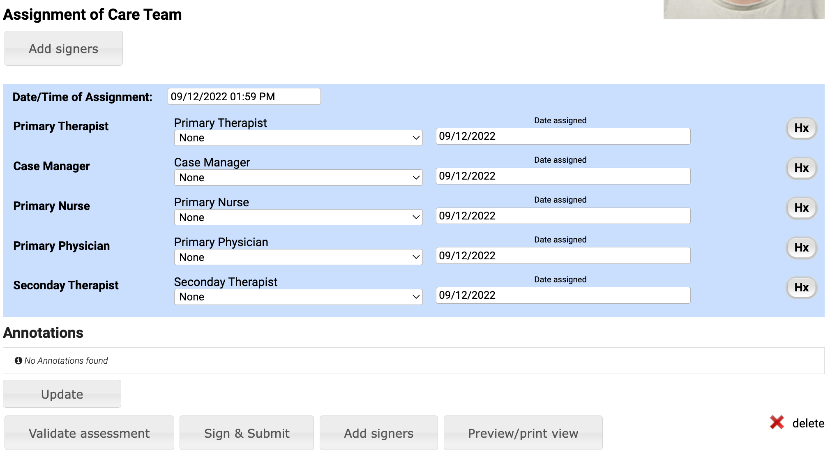Open Primary Physician history Hx button
The width and height of the screenshot is (830, 457).
coord(801,248)
